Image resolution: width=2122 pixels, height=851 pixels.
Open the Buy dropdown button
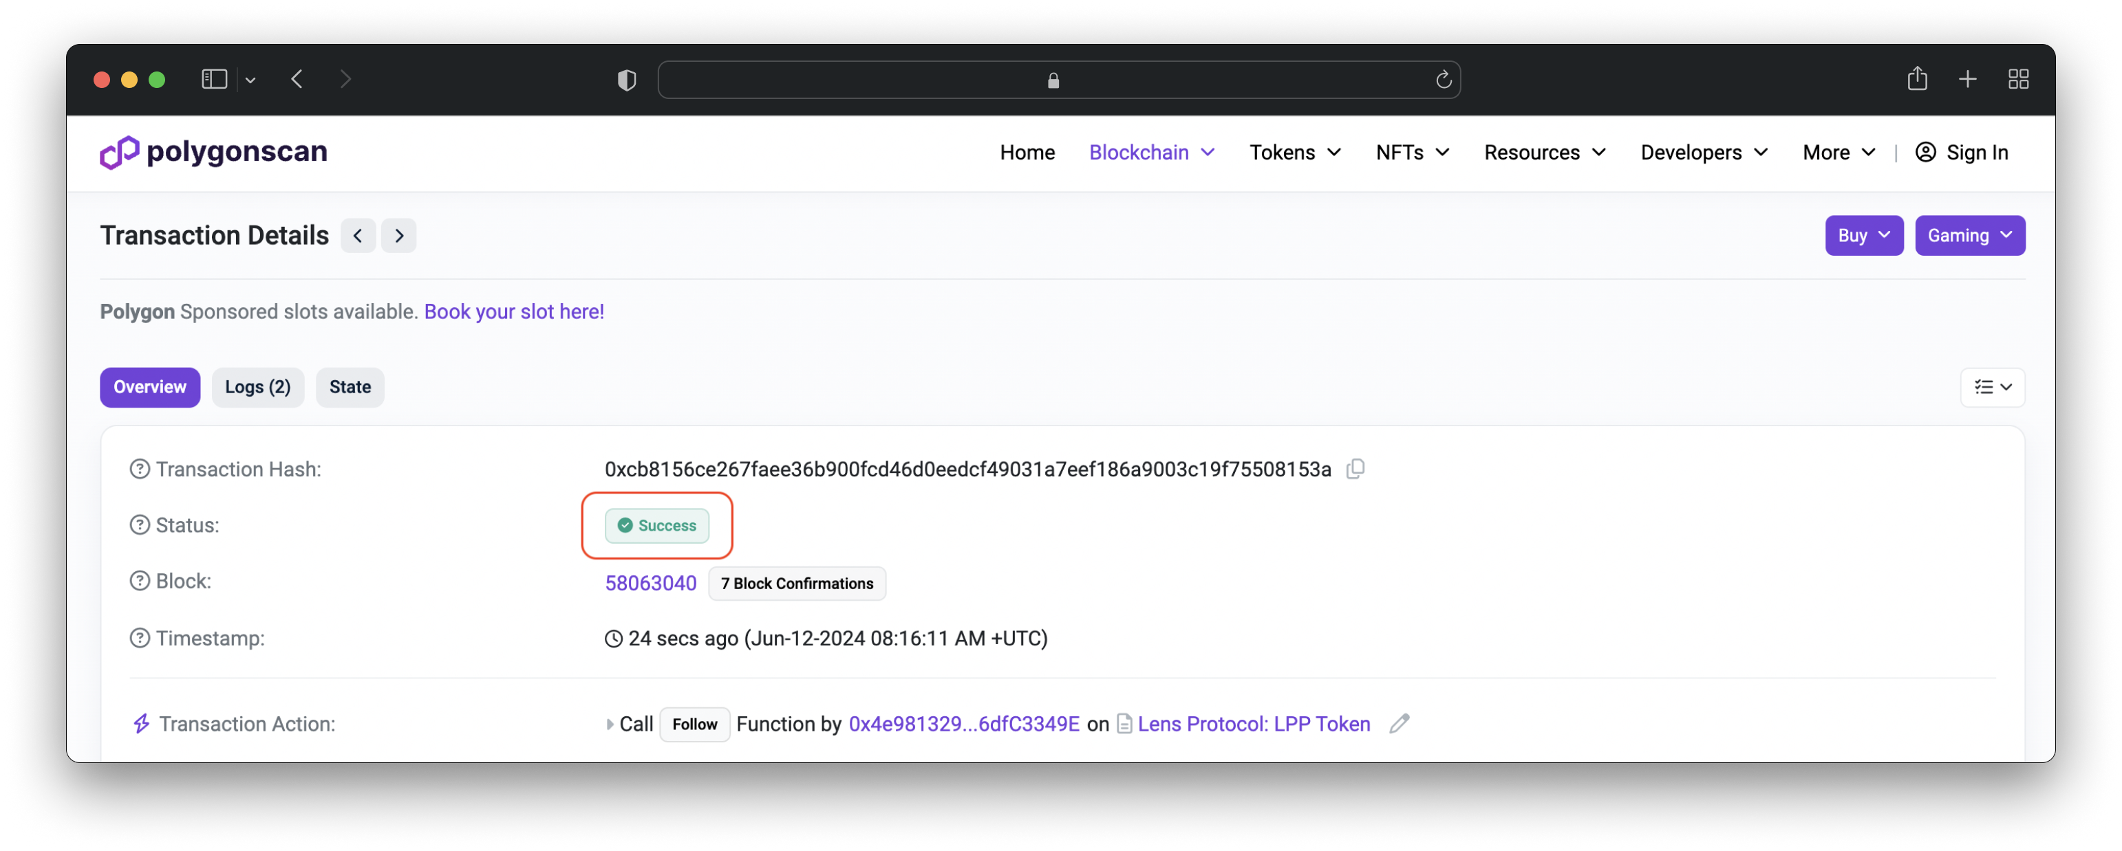click(x=1863, y=235)
